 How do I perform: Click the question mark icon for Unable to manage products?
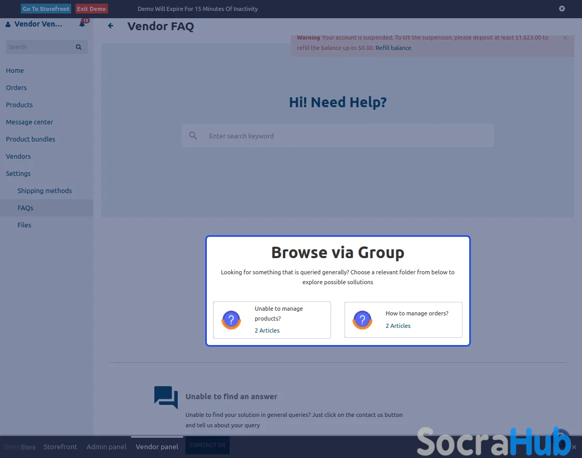[231, 320]
